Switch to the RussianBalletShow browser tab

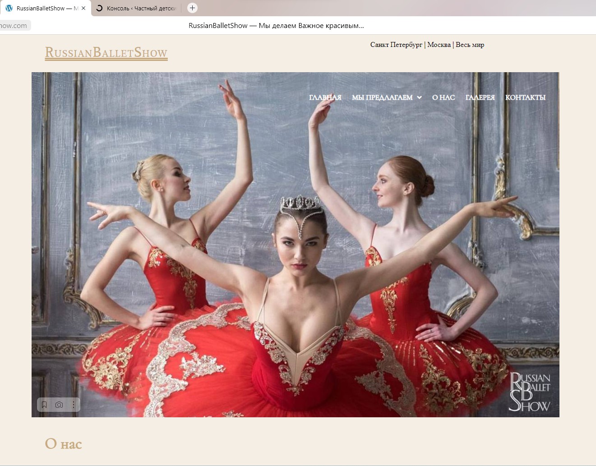click(x=45, y=8)
